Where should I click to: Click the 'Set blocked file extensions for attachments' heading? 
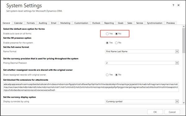click(26, 80)
